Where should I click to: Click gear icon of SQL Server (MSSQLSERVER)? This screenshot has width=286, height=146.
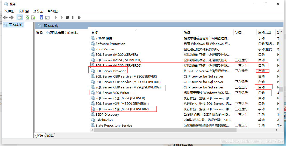pos(93,54)
